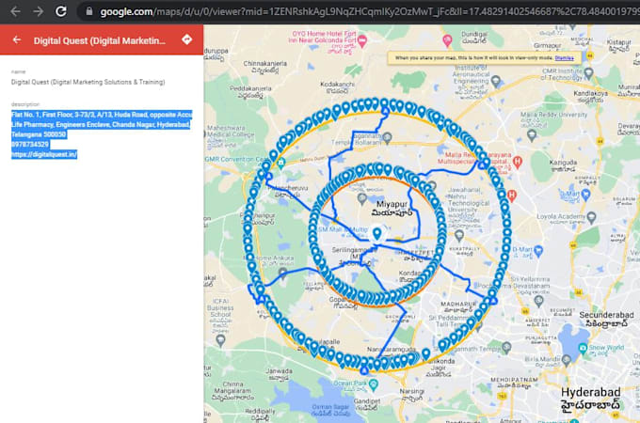The height and width of the screenshot is (423, 640).
Task: Click the Ocean Park teal marker
Action: click(x=373, y=384)
